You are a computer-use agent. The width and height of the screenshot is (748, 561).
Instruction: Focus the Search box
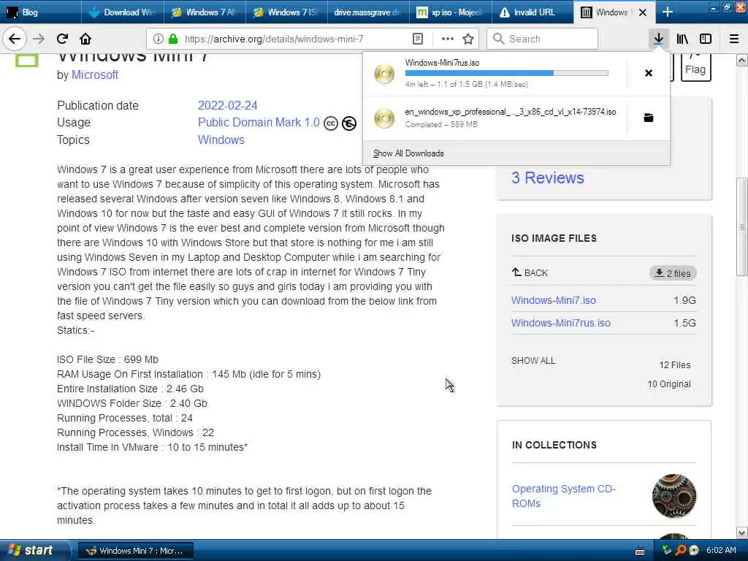(x=542, y=39)
